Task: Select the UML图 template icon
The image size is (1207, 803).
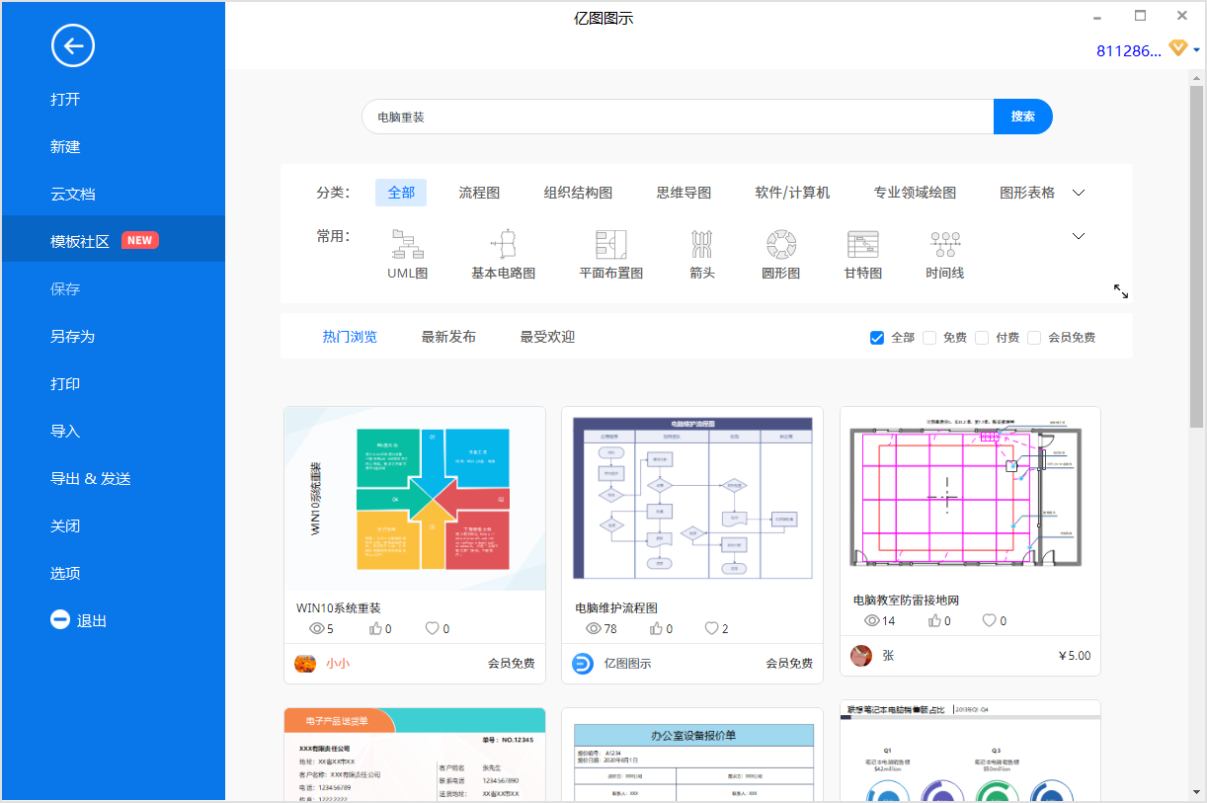Action: pyautogui.click(x=407, y=244)
